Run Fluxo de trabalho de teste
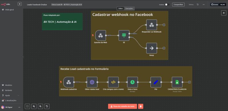The width and height of the screenshot is (228, 111). [x=123, y=106]
